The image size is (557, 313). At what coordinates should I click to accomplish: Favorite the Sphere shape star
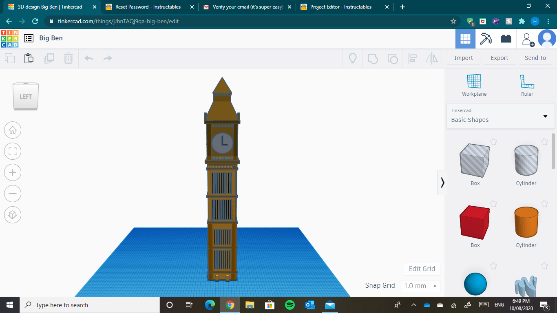pos(493,266)
